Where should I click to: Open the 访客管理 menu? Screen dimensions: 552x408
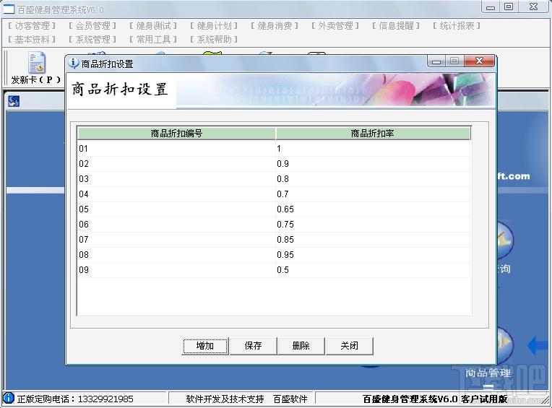click(x=32, y=26)
